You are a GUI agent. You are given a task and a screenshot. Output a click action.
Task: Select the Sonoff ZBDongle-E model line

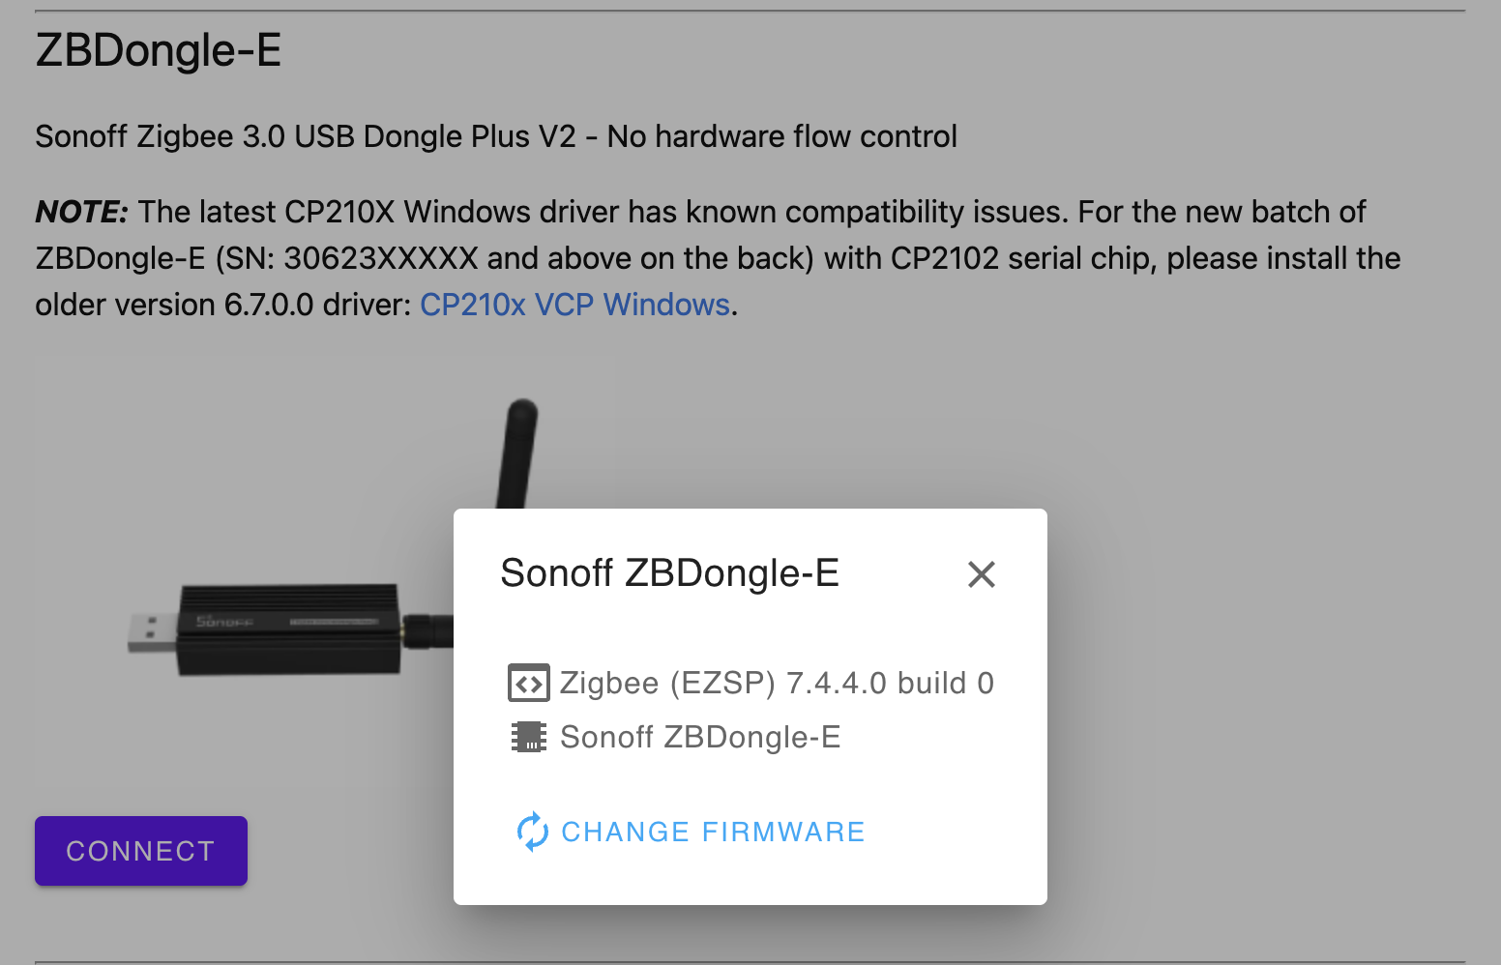(701, 737)
